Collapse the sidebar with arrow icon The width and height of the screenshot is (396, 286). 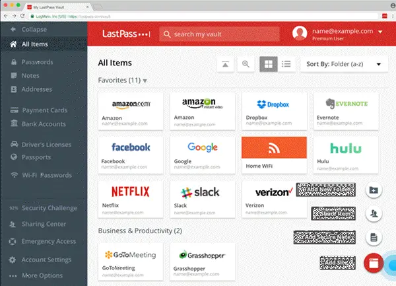pyautogui.click(x=13, y=29)
